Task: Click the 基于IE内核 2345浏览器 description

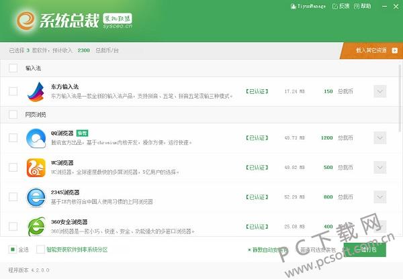Action: [102, 202]
